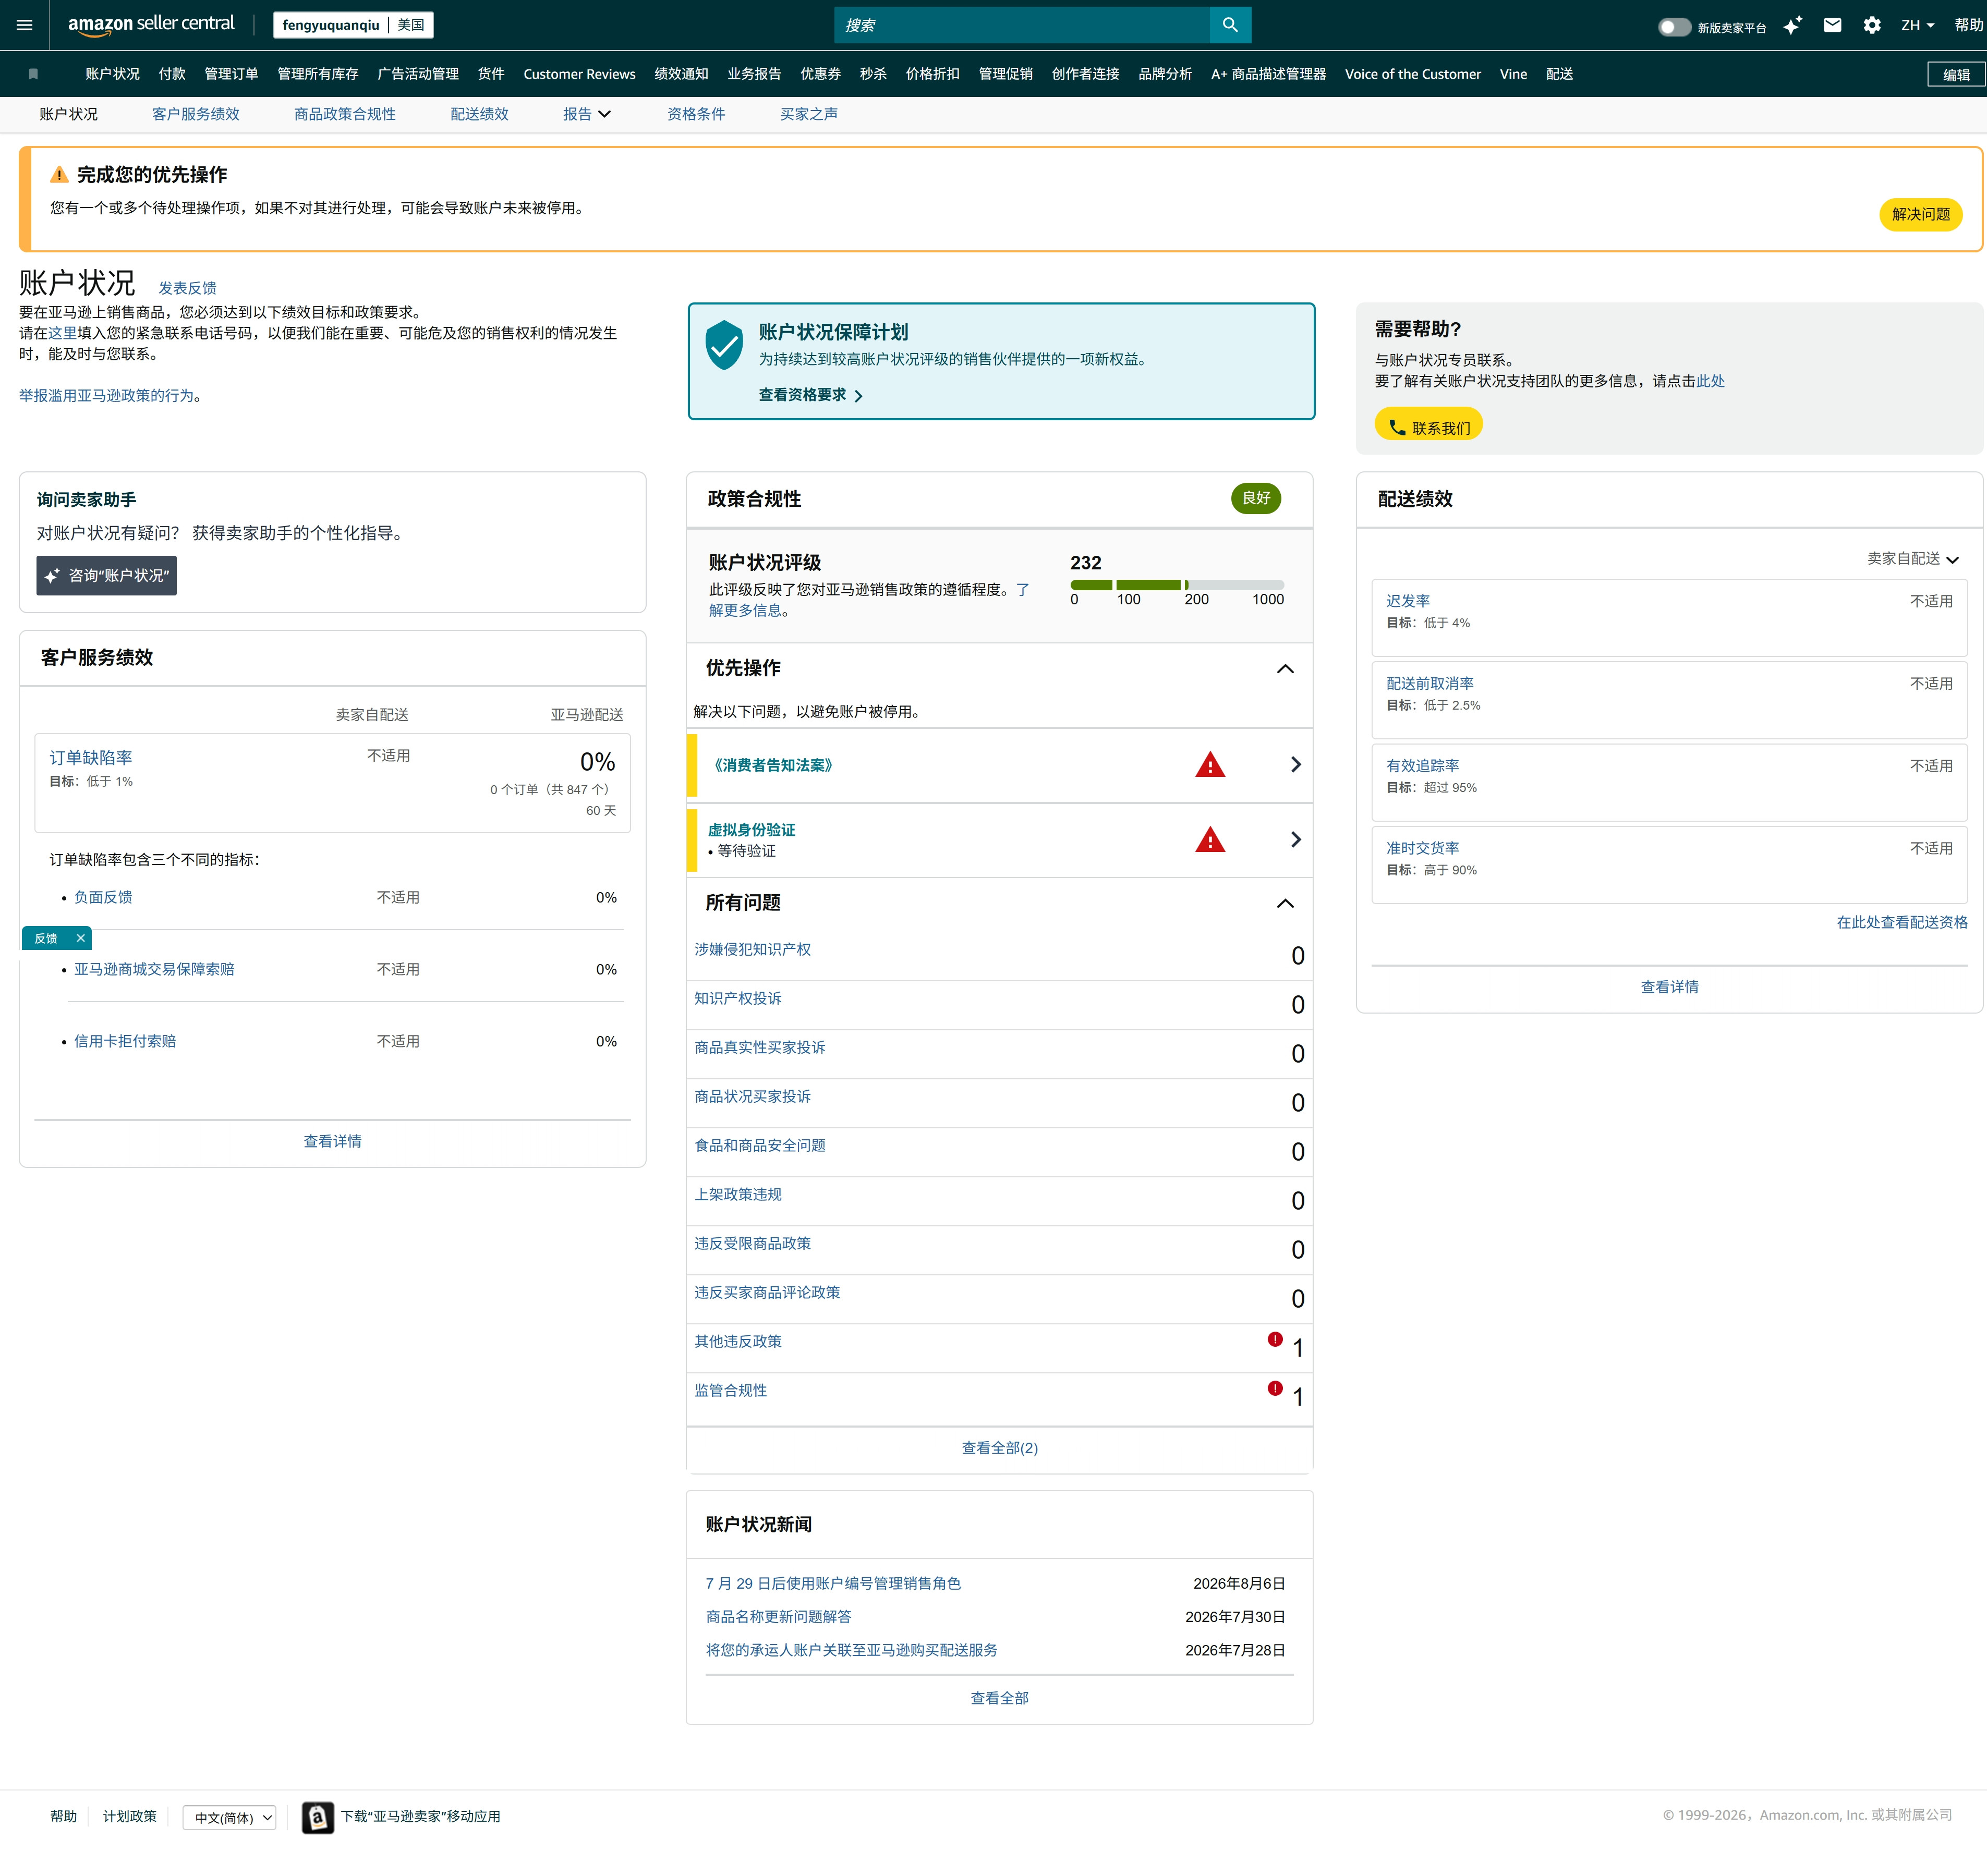Open 举报滥用亚马逊政策的行为 link
Viewport: 1987px width, 1876px height.
(x=107, y=396)
